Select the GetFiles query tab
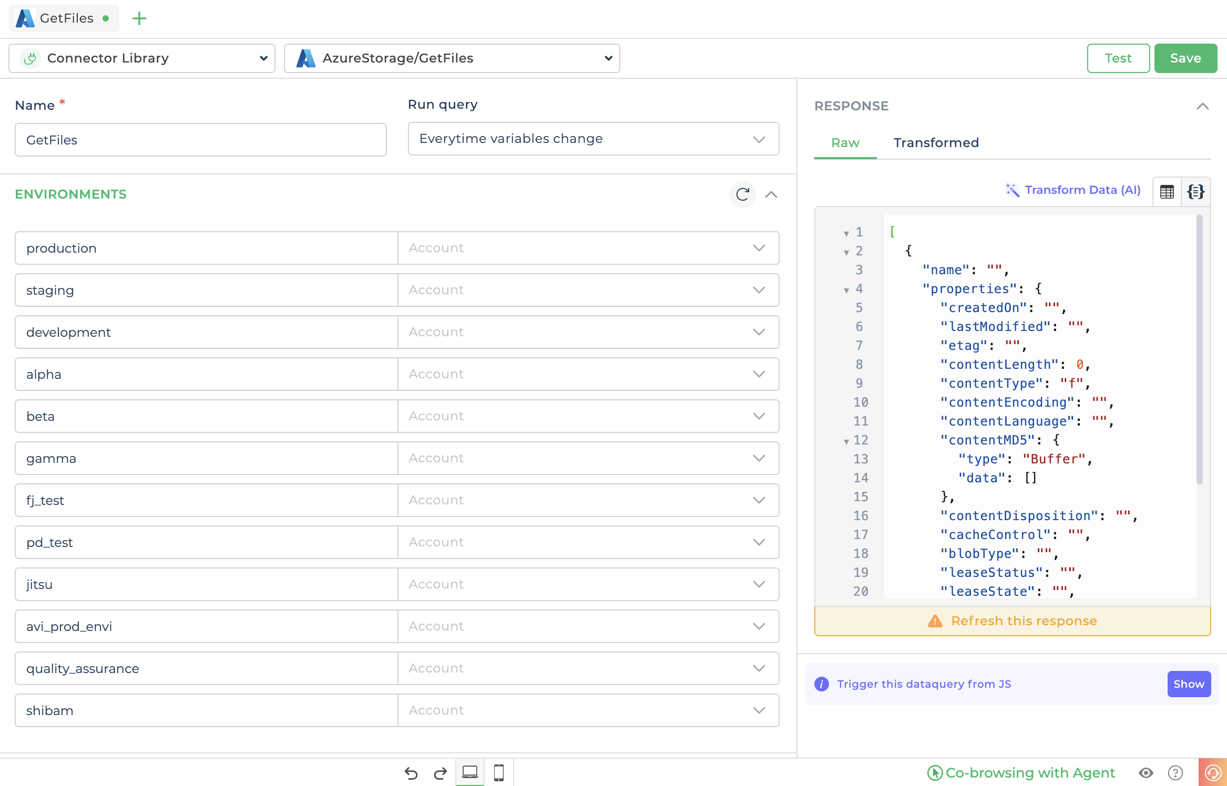This screenshot has height=786, width=1227. point(64,18)
